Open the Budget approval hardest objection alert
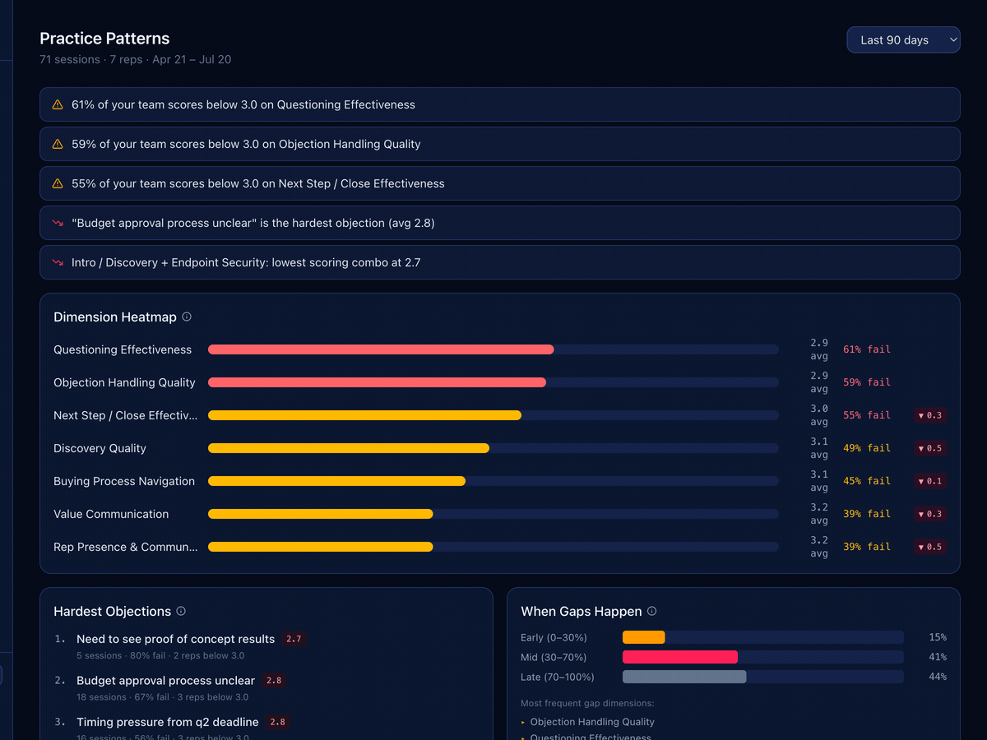The image size is (987, 740). [499, 223]
